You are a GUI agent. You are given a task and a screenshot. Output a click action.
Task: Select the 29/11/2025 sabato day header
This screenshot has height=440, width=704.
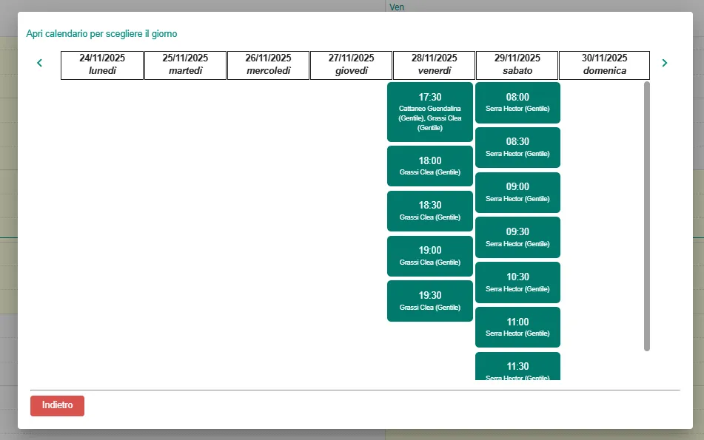pyautogui.click(x=517, y=65)
